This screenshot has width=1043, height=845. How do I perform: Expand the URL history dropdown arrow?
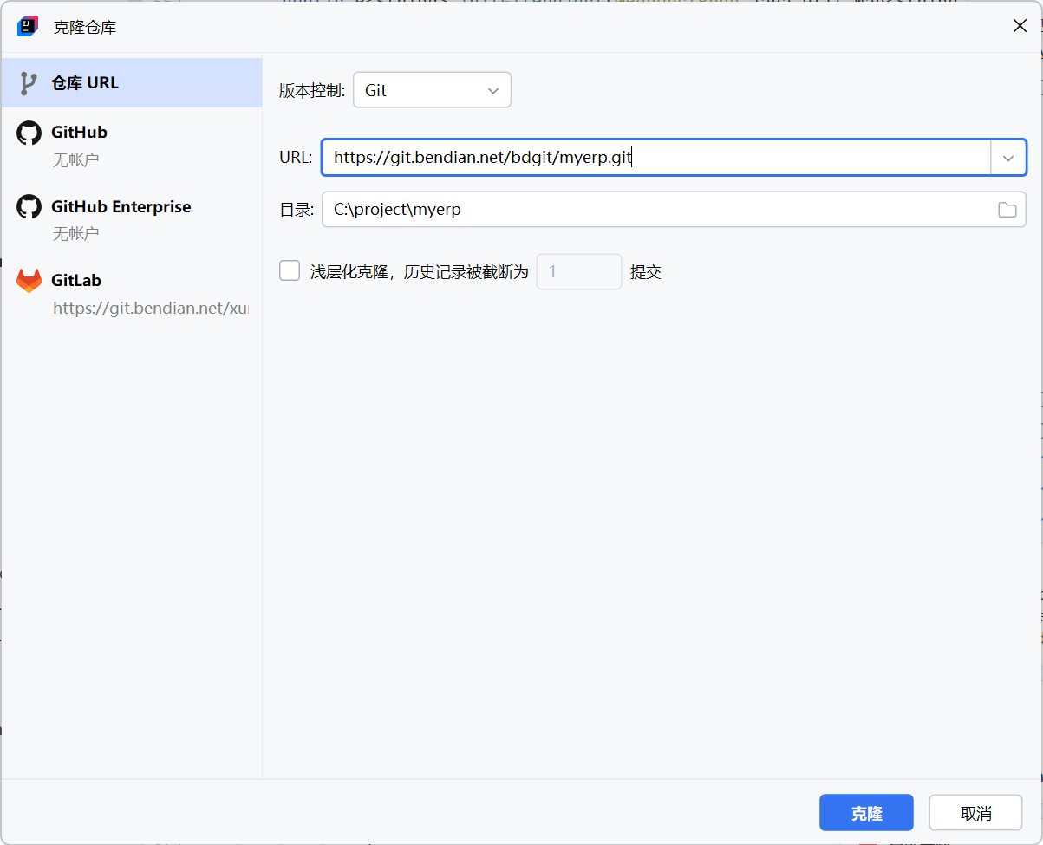coord(1008,158)
